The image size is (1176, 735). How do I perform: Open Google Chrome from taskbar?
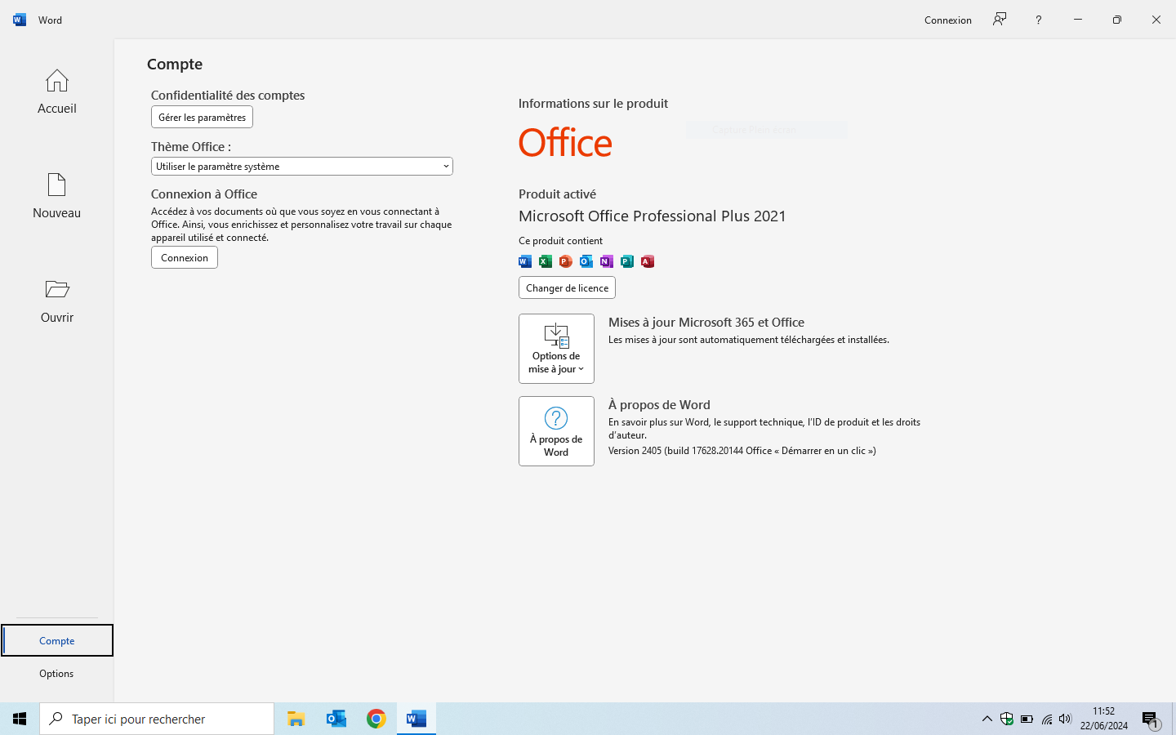pos(376,719)
